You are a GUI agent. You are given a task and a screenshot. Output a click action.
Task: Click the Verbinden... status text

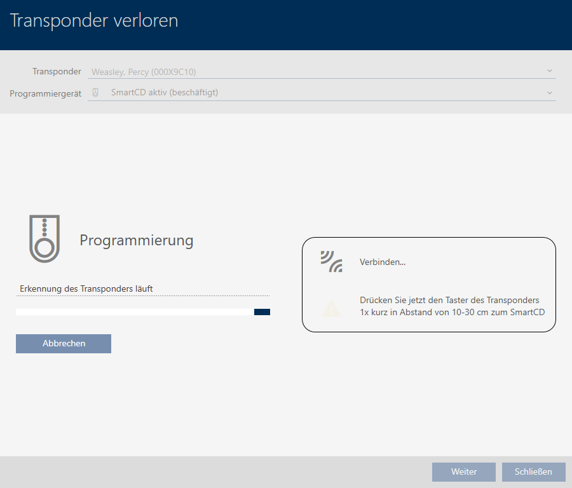point(383,262)
